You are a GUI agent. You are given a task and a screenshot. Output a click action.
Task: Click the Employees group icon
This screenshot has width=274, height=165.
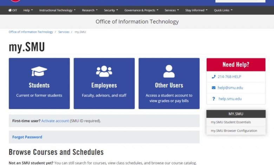click(104, 71)
